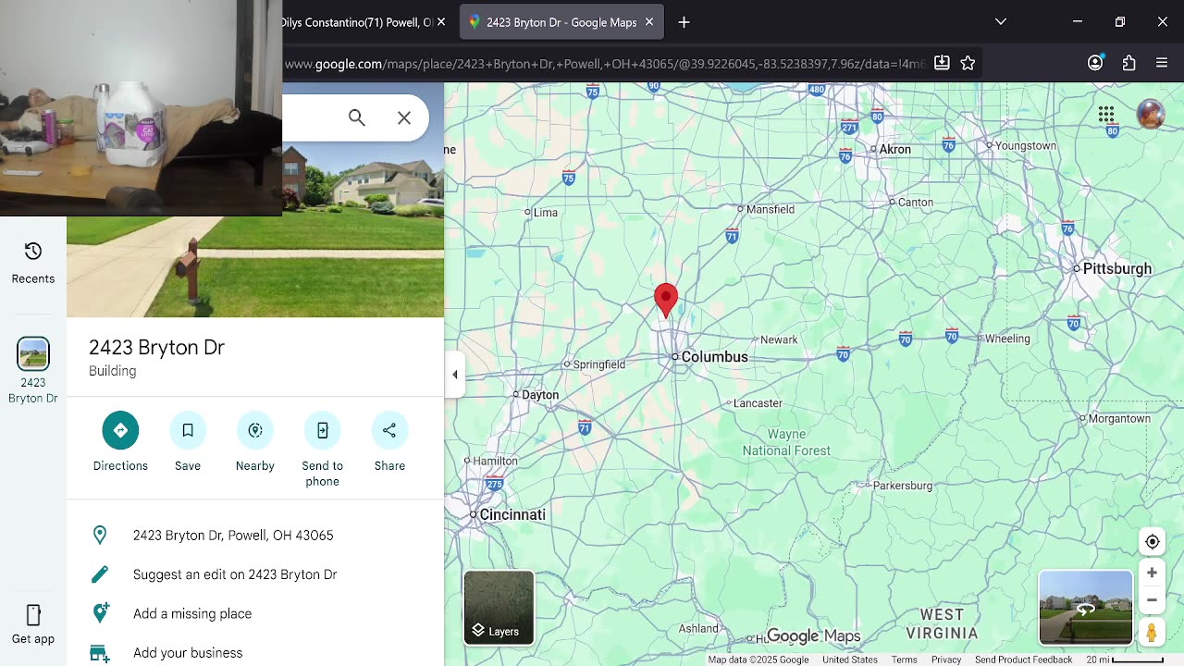Click the Newark city label

click(x=779, y=340)
